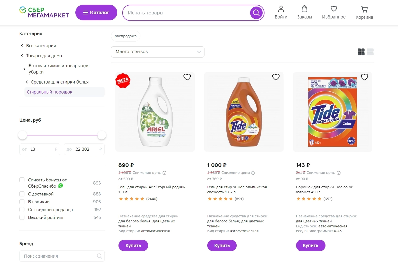Select the Стиральный порошок category
The width and height of the screenshot is (398, 263).
click(x=49, y=92)
